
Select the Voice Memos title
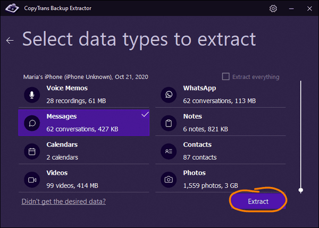pos(67,88)
